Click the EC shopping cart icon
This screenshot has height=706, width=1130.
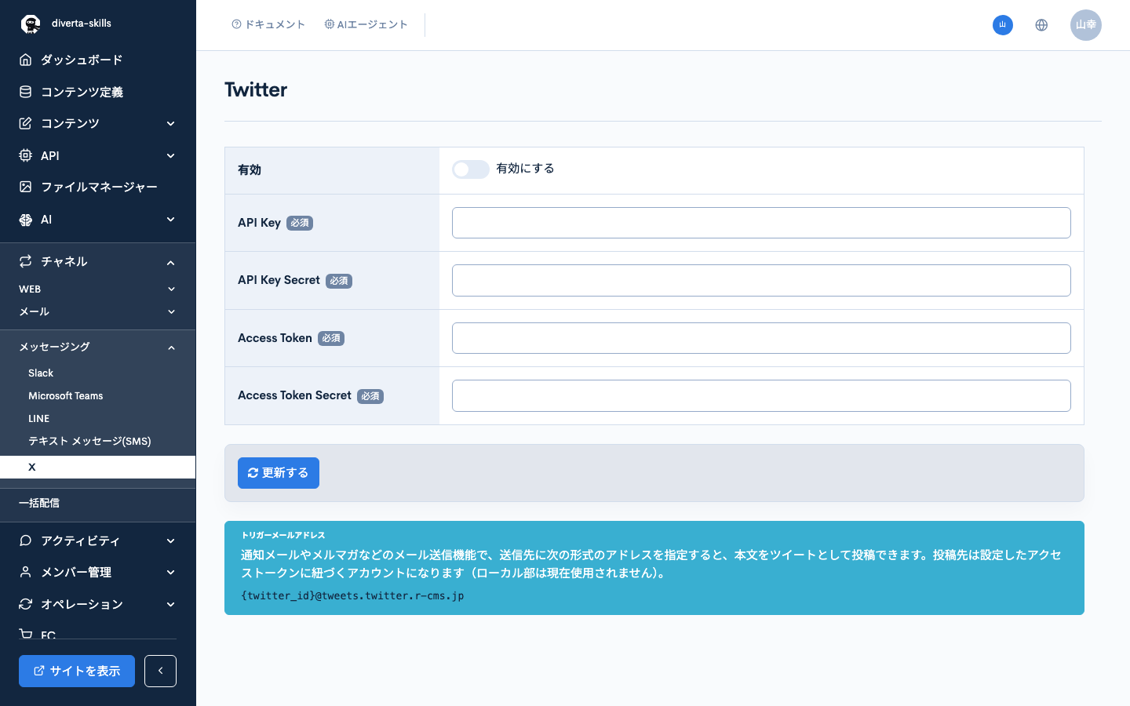pos(26,634)
